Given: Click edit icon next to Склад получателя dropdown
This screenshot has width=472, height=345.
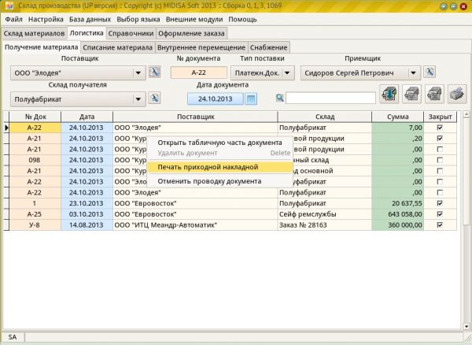Looking at the screenshot, I should click(x=154, y=98).
